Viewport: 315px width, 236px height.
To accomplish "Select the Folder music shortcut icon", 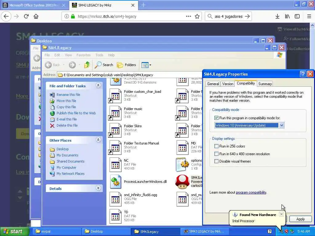I will pyautogui.click(x=115, y=113).
